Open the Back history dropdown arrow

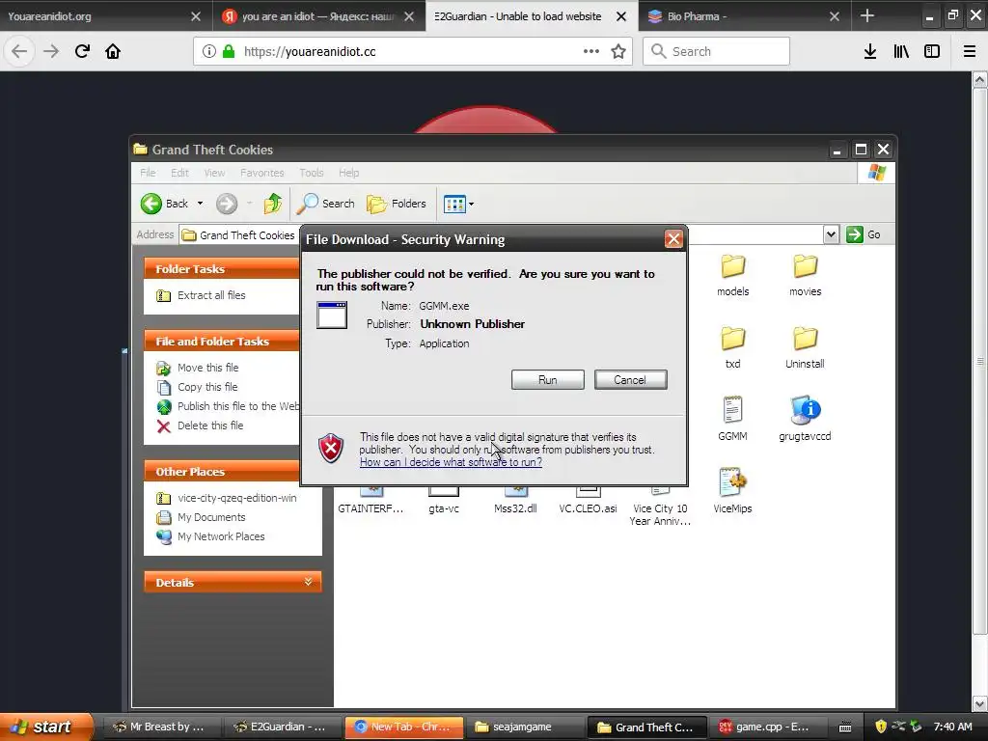200,204
